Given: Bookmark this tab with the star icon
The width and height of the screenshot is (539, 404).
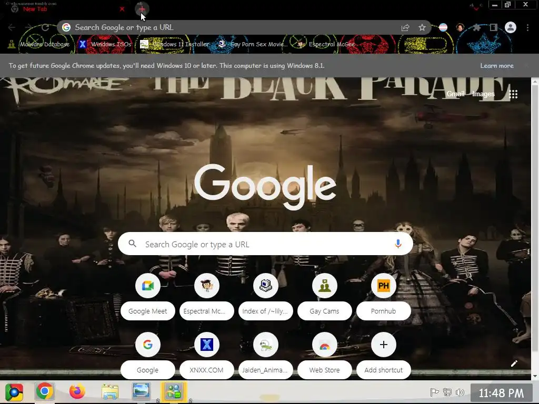Looking at the screenshot, I should tap(422, 27).
